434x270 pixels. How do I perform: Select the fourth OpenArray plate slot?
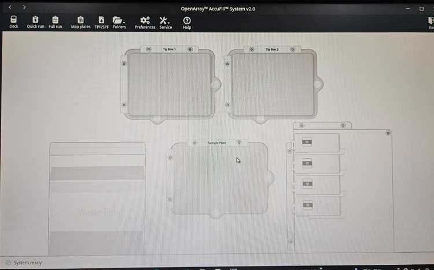(317, 205)
